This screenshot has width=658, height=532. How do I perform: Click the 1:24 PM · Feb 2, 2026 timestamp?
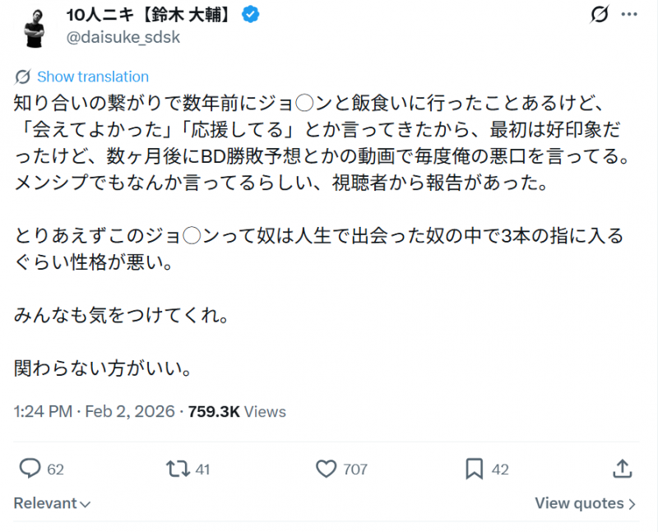click(95, 411)
